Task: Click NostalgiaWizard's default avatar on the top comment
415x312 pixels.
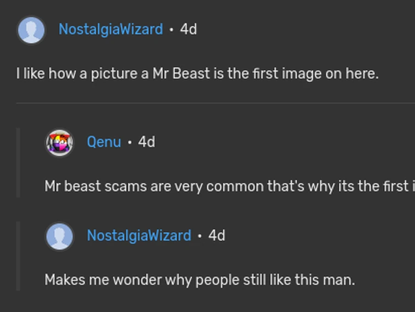Action: (31, 30)
